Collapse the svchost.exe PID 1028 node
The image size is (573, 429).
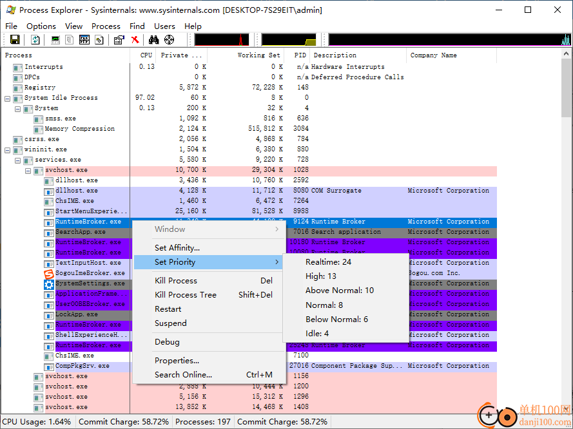click(28, 171)
